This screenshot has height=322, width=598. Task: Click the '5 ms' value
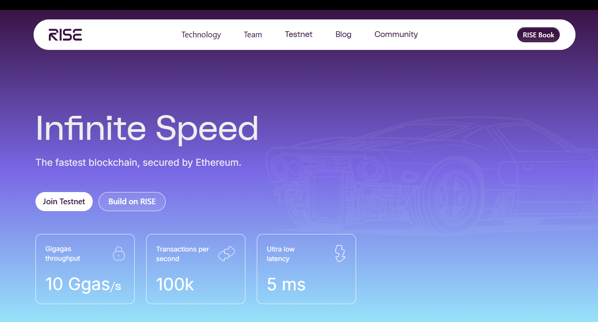pyautogui.click(x=286, y=285)
